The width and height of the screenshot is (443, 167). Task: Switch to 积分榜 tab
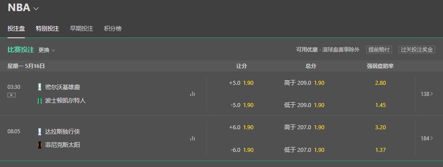point(113,28)
